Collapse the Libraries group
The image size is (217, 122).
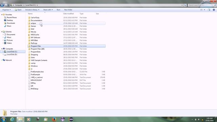coord(2,32)
